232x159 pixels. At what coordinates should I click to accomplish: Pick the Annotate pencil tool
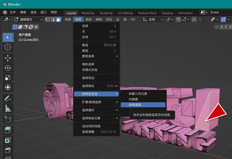8,98
